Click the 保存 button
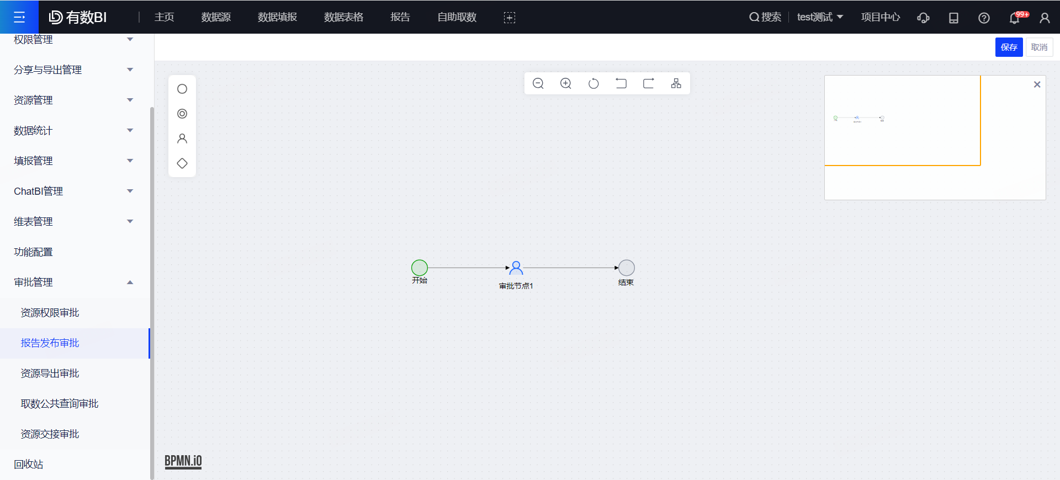This screenshot has height=480, width=1060. click(x=1009, y=47)
